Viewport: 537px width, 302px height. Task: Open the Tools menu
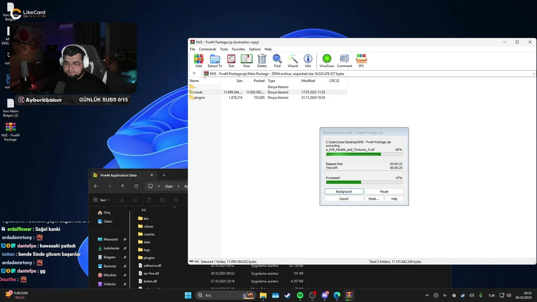coord(224,49)
